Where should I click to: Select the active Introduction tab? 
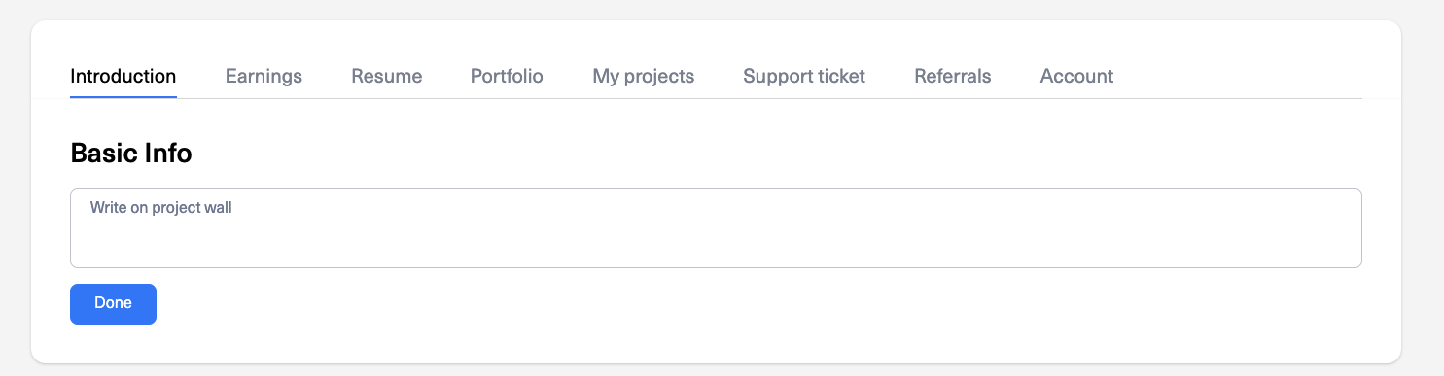click(x=123, y=76)
